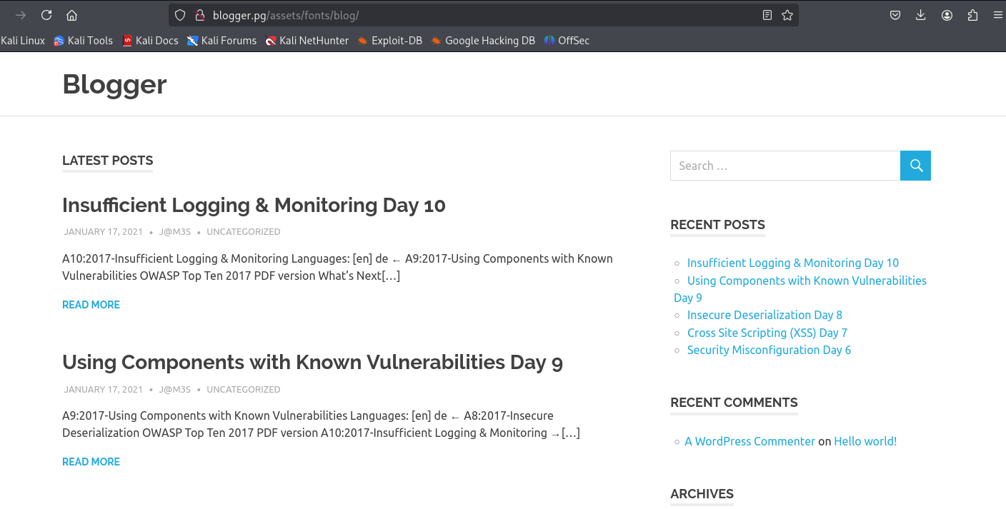Click Read More under Day 10 post
Image resolution: width=1006 pixels, height=509 pixels.
click(x=91, y=305)
